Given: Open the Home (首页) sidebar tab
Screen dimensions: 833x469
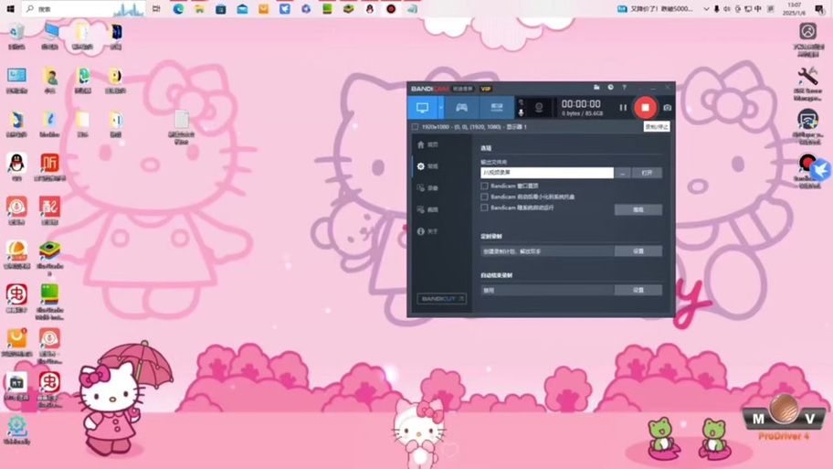Looking at the screenshot, I should (427, 144).
